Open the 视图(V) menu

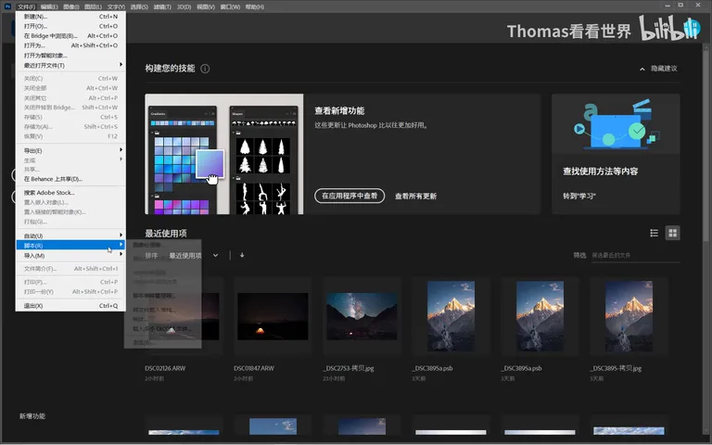point(205,6)
